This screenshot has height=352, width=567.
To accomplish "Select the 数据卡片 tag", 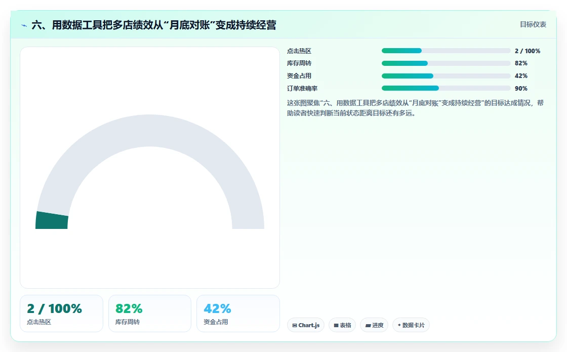I will pos(411,325).
